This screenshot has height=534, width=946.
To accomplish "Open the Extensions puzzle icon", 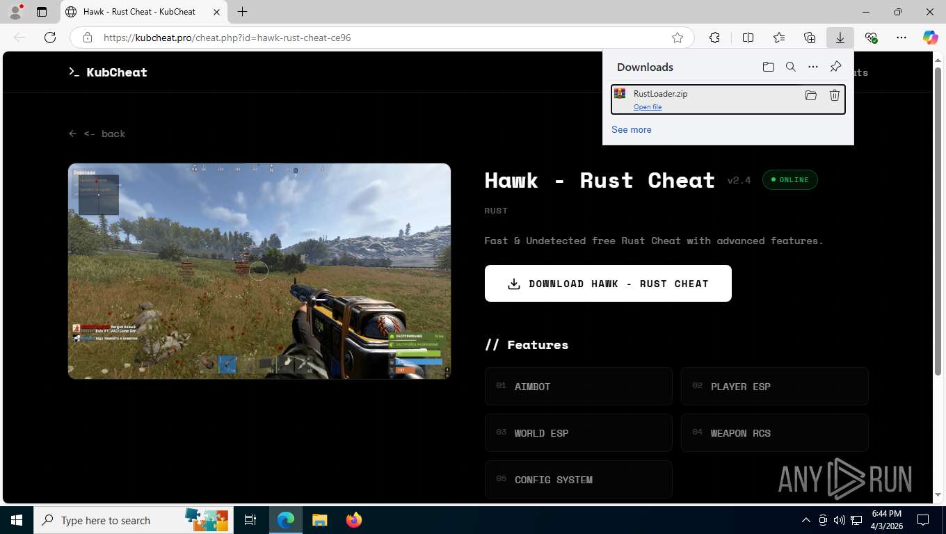I will click(714, 38).
